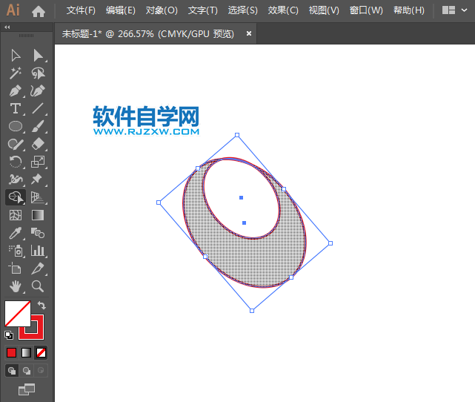475x402 pixels.
Task: Select the Zoom magnifier tool
Action: pos(38,286)
